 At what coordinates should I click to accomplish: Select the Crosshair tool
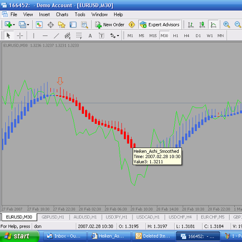coord(20,36)
